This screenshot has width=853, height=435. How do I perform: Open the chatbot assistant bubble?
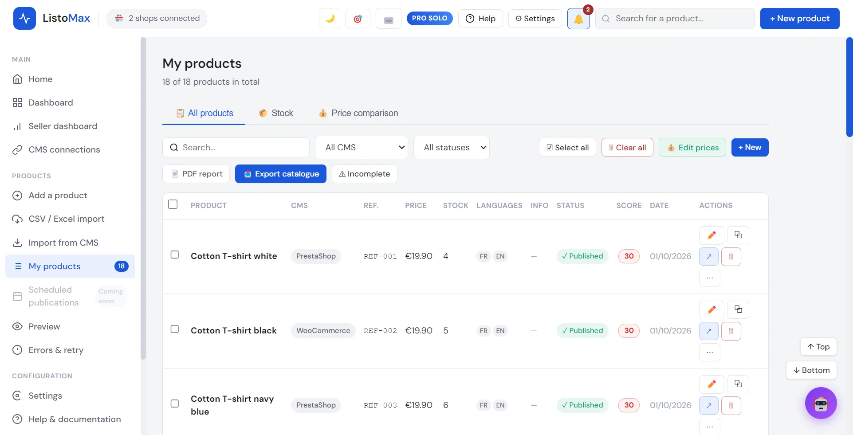click(821, 403)
